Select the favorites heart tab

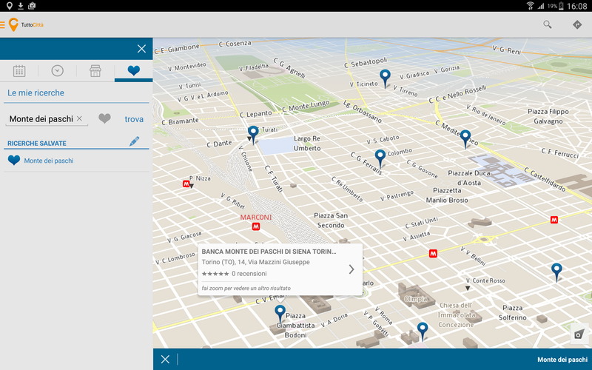(134, 70)
